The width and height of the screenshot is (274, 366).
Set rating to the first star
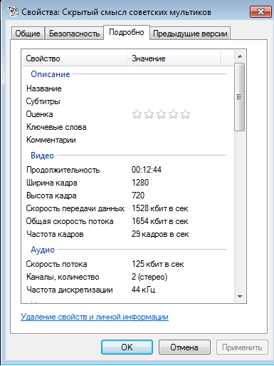pos(137,114)
